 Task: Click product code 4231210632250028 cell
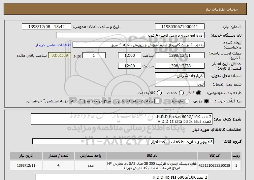tap(214, 165)
